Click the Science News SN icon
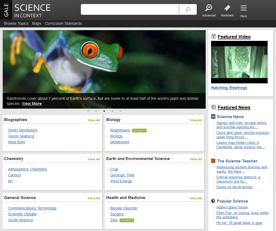The width and height of the screenshot is (276, 231). tap(213, 116)
